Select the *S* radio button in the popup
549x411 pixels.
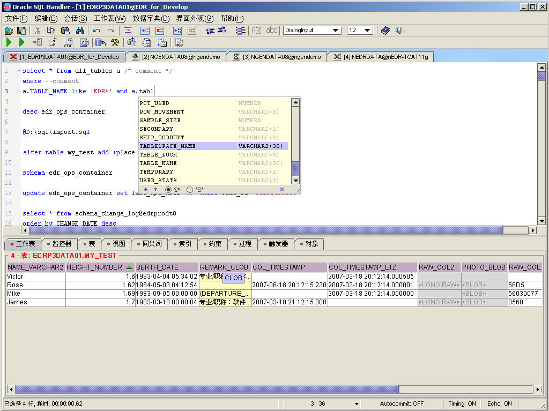[189, 190]
